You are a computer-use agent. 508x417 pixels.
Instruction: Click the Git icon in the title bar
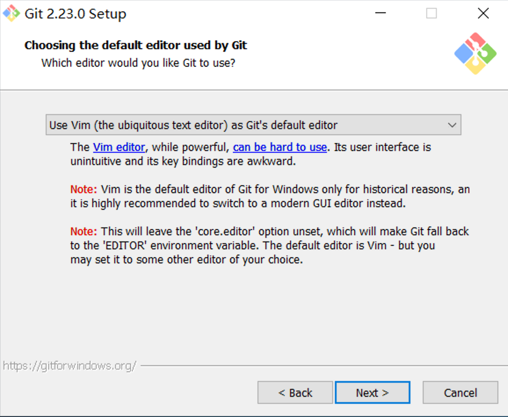pos(11,13)
